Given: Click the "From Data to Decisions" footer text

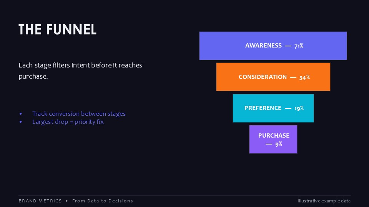Looking at the screenshot, I should pos(103,201).
